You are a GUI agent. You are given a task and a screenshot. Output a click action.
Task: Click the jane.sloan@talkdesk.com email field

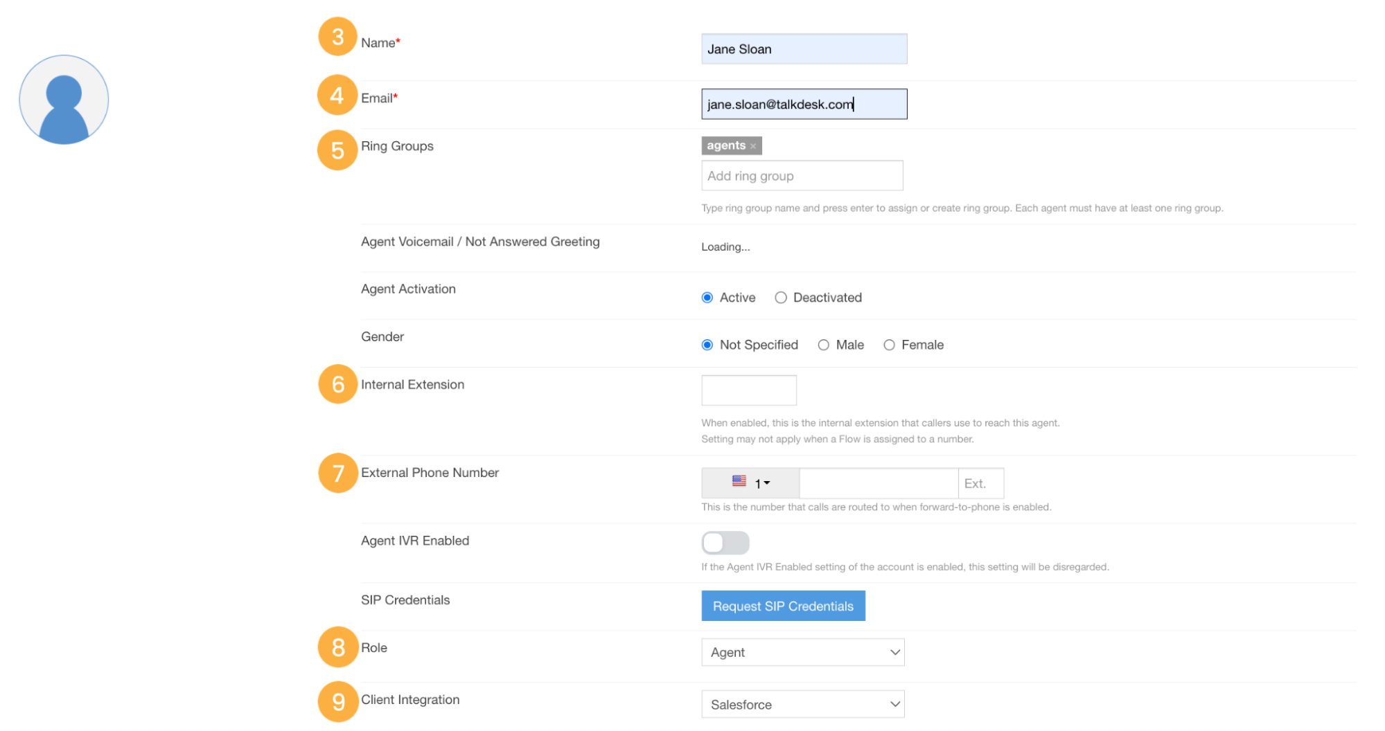pos(803,104)
